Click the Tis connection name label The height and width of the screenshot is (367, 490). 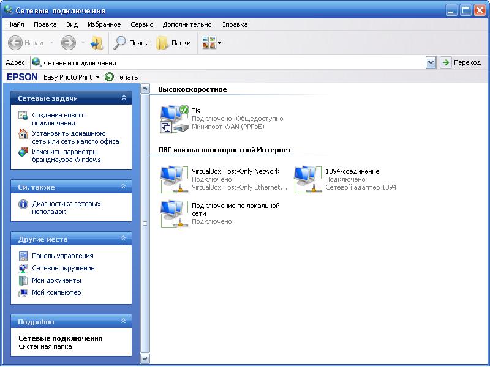pos(196,111)
